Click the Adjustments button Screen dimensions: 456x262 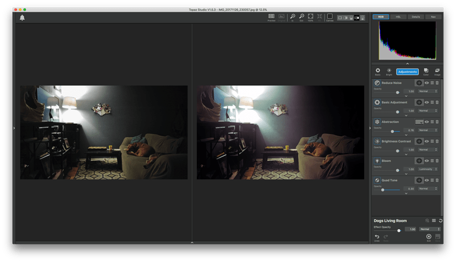pyautogui.click(x=407, y=71)
